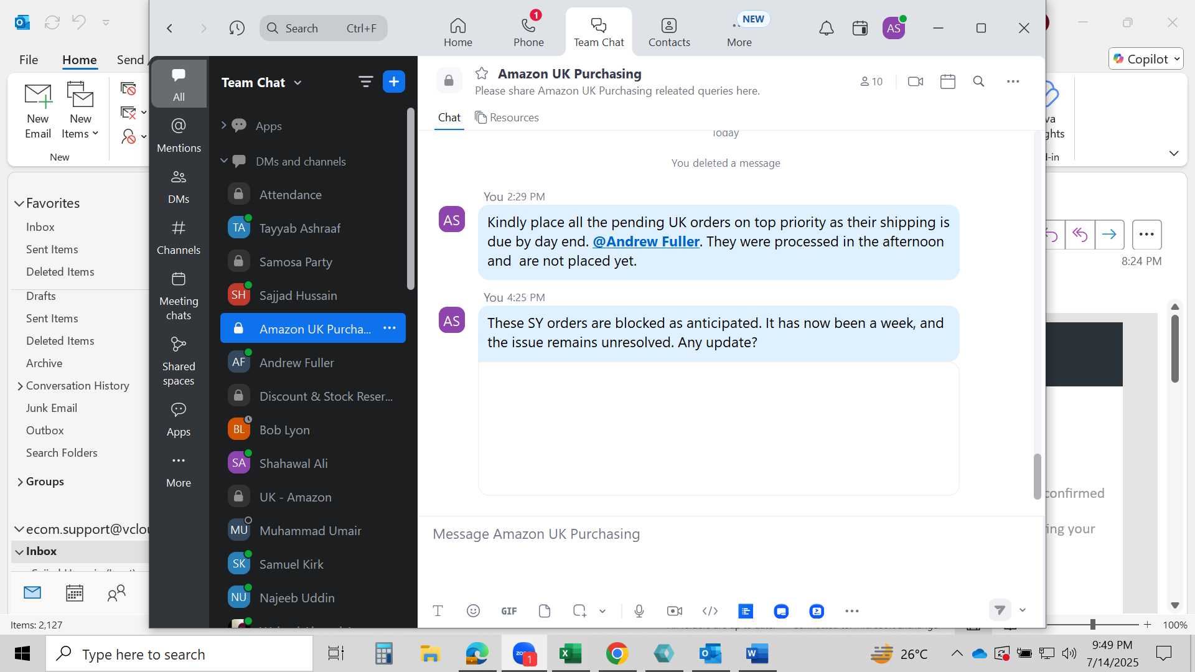The image size is (1195, 672).
Task: Open the Samuel Kirk chat
Action: point(313,564)
